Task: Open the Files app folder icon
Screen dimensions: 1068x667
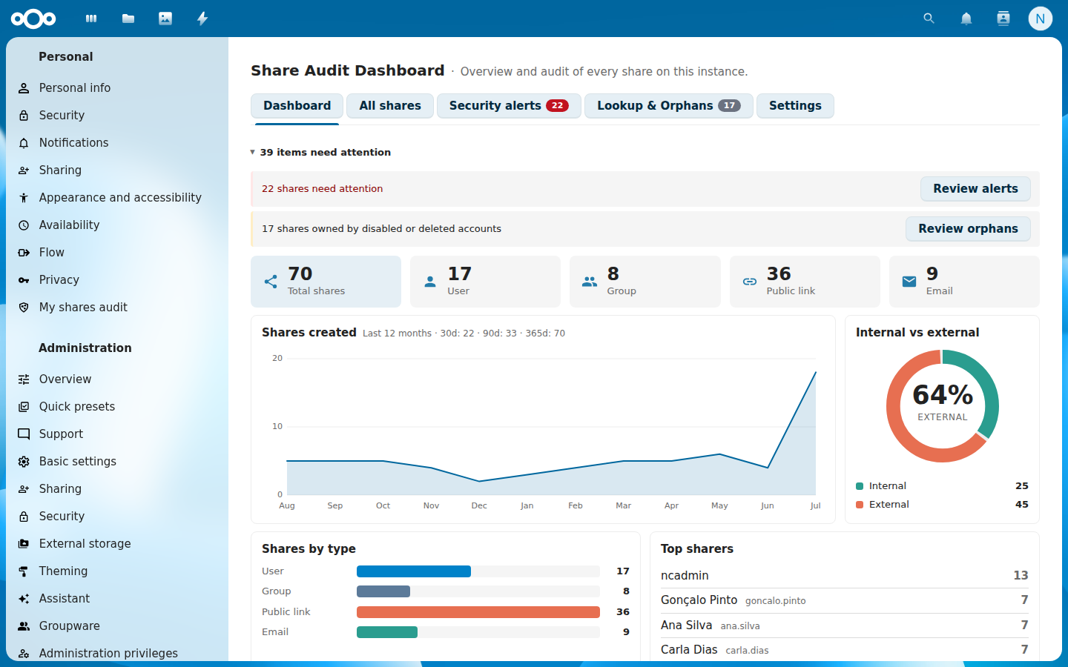Action: click(x=128, y=19)
